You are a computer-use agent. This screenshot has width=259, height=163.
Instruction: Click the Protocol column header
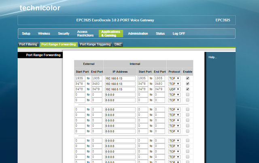tap(174, 72)
